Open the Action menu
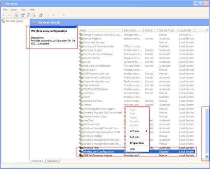Image resolution: width=210 pixels, height=169 pixels. tap(14, 10)
